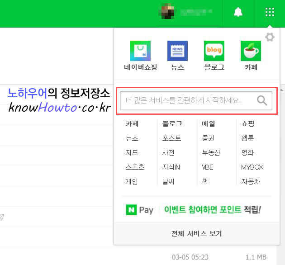The height and width of the screenshot is (265, 285).
Task: Open the N Pay event points banner
Action: click(213, 209)
